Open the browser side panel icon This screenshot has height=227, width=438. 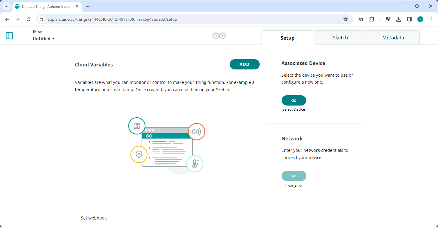point(409,19)
